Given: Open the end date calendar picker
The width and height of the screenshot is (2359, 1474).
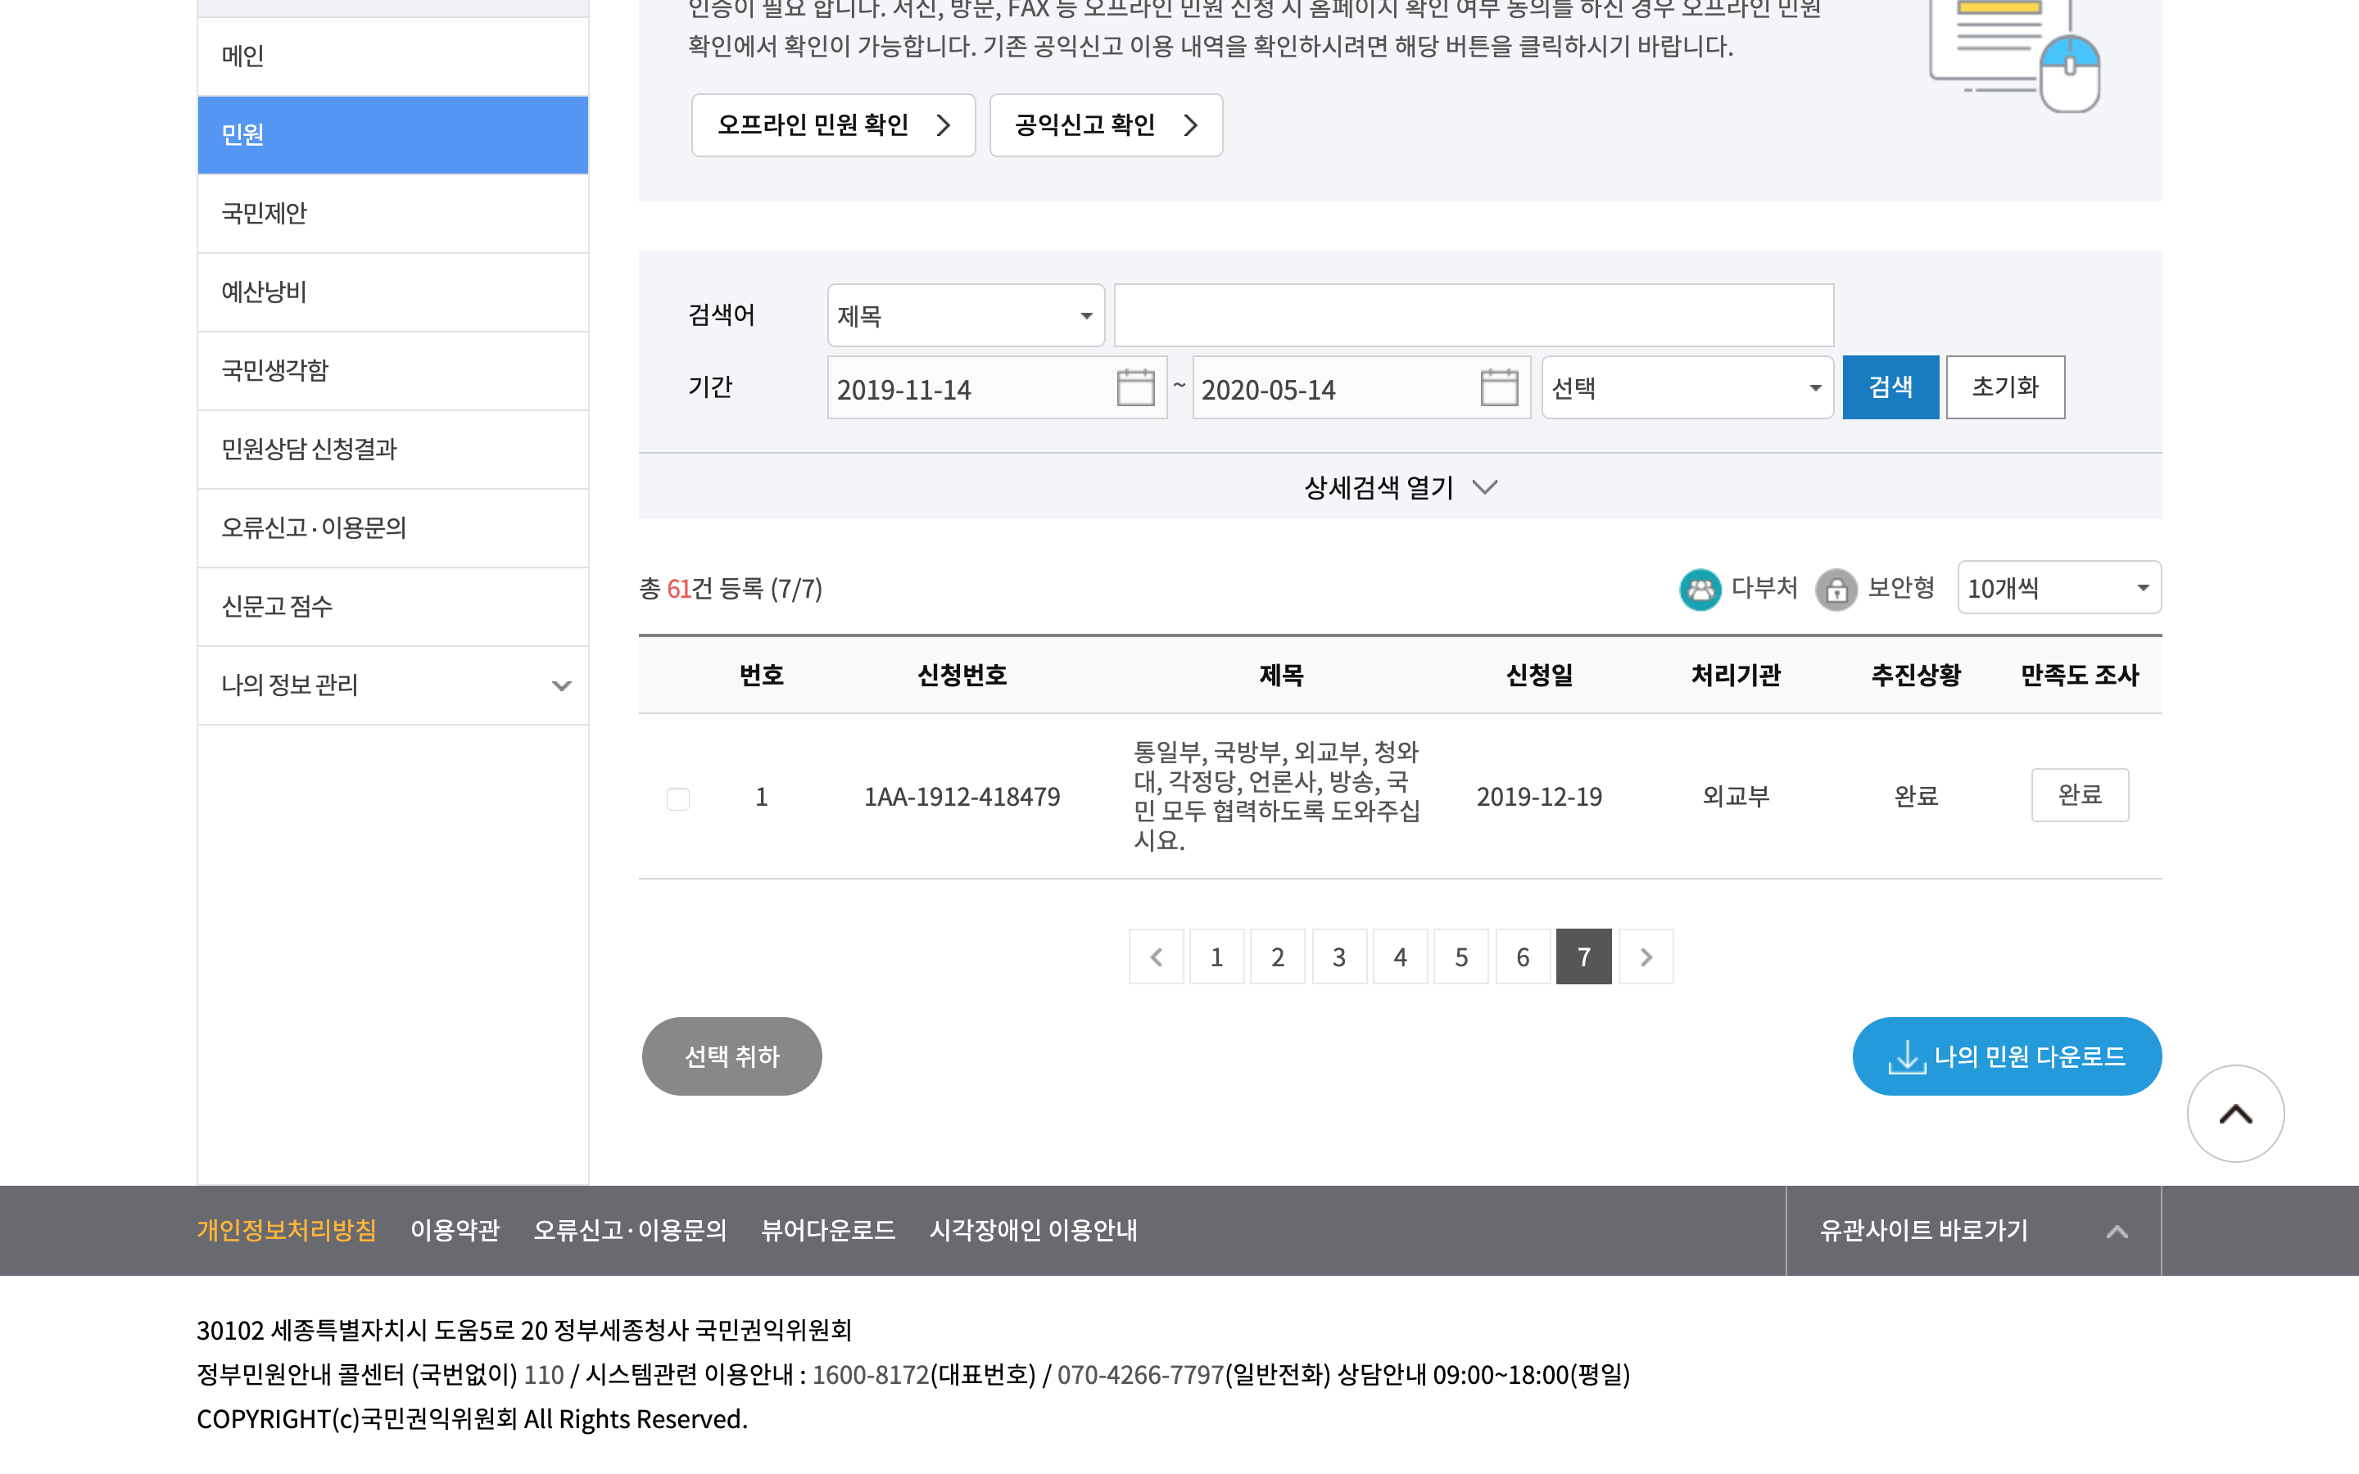Looking at the screenshot, I should pyautogui.click(x=1498, y=387).
